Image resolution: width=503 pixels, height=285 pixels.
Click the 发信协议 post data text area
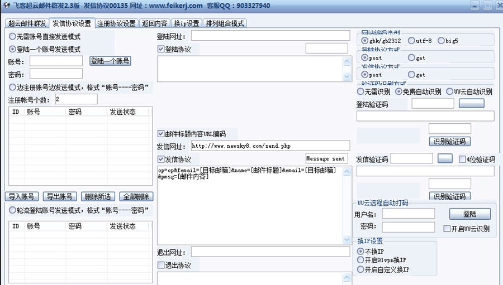tap(250, 205)
